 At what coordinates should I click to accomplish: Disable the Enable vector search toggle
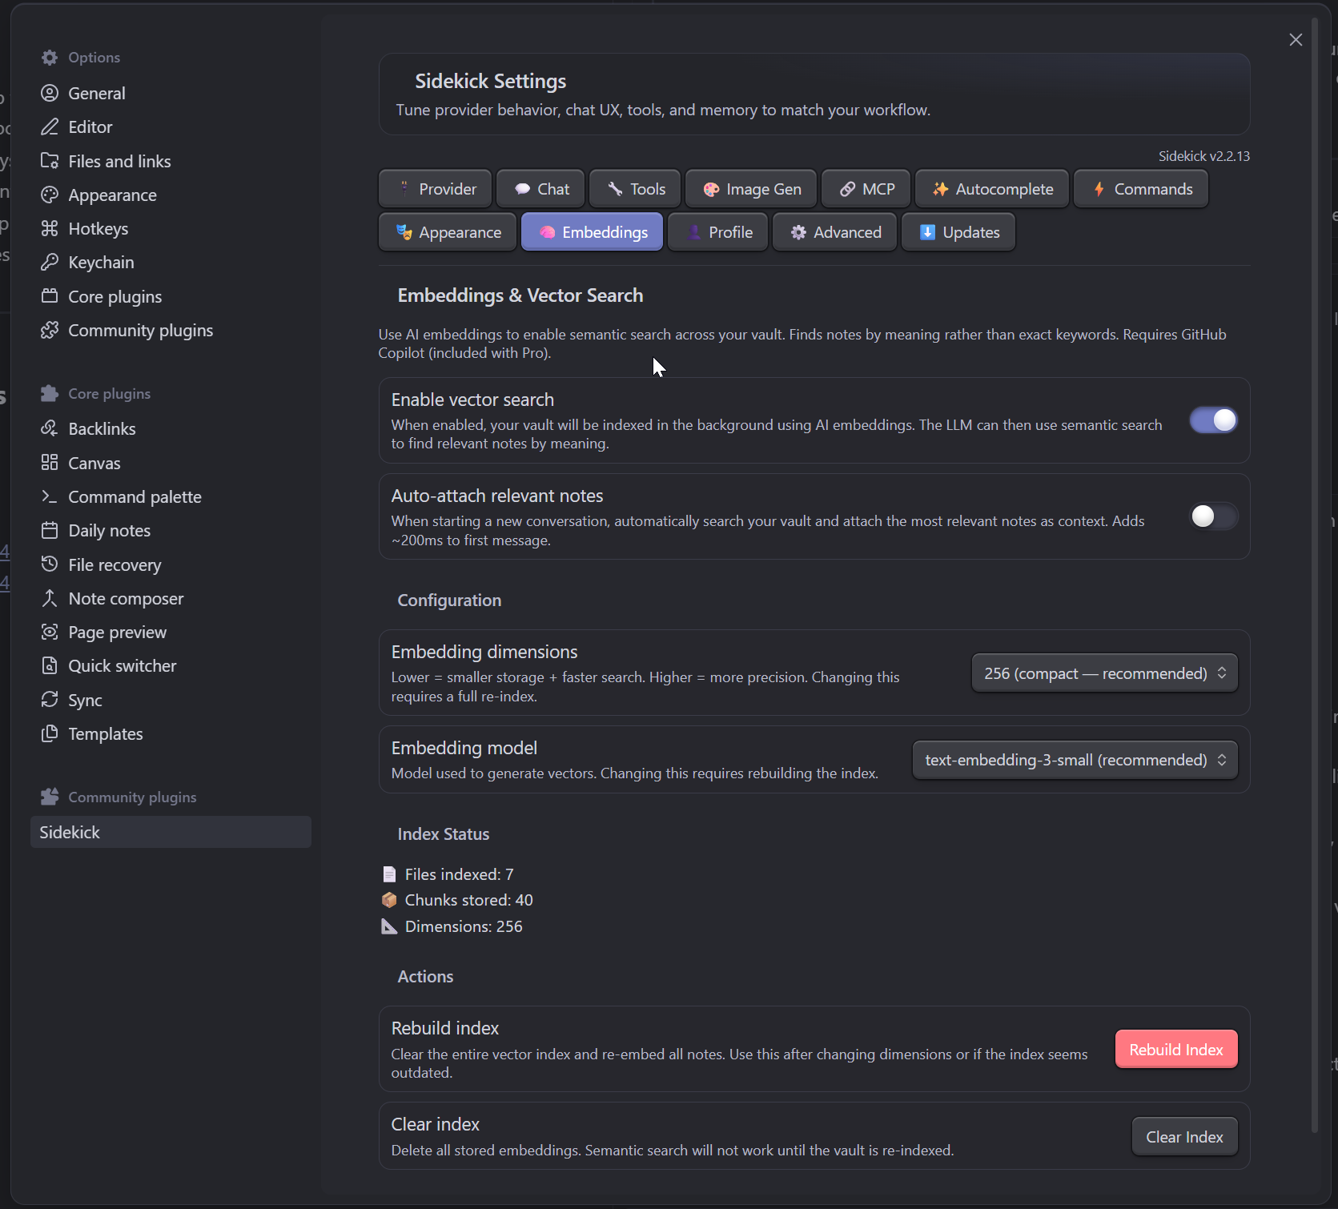1213,420
